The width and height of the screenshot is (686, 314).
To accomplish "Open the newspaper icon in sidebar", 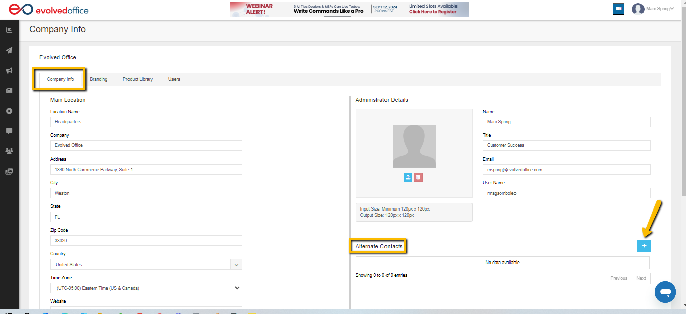I will coord(9,91).
